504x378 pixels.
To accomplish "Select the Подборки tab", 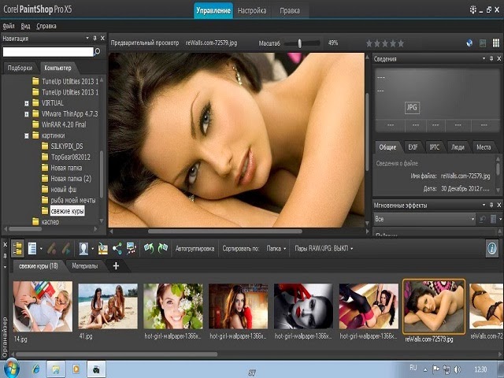I will pos(20,69).
